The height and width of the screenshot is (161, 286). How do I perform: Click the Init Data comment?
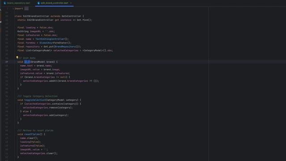tap(27, 58)
